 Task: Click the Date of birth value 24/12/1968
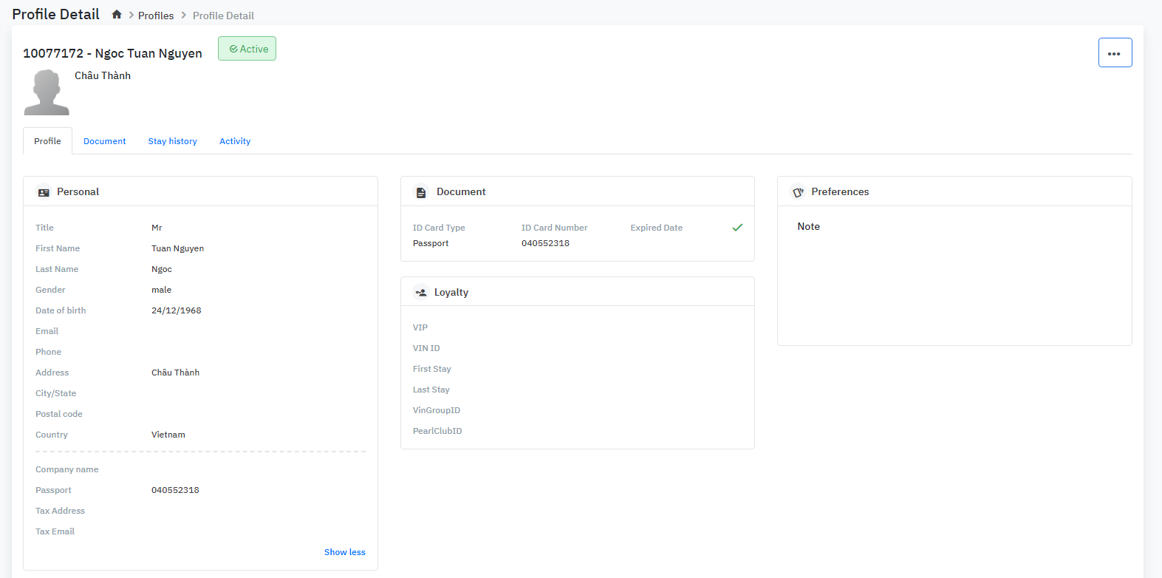(177, 310)
